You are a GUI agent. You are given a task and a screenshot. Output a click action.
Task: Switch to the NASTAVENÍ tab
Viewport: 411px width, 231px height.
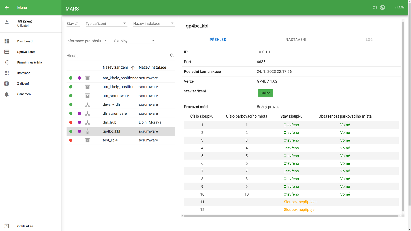[x=296, y=40]
